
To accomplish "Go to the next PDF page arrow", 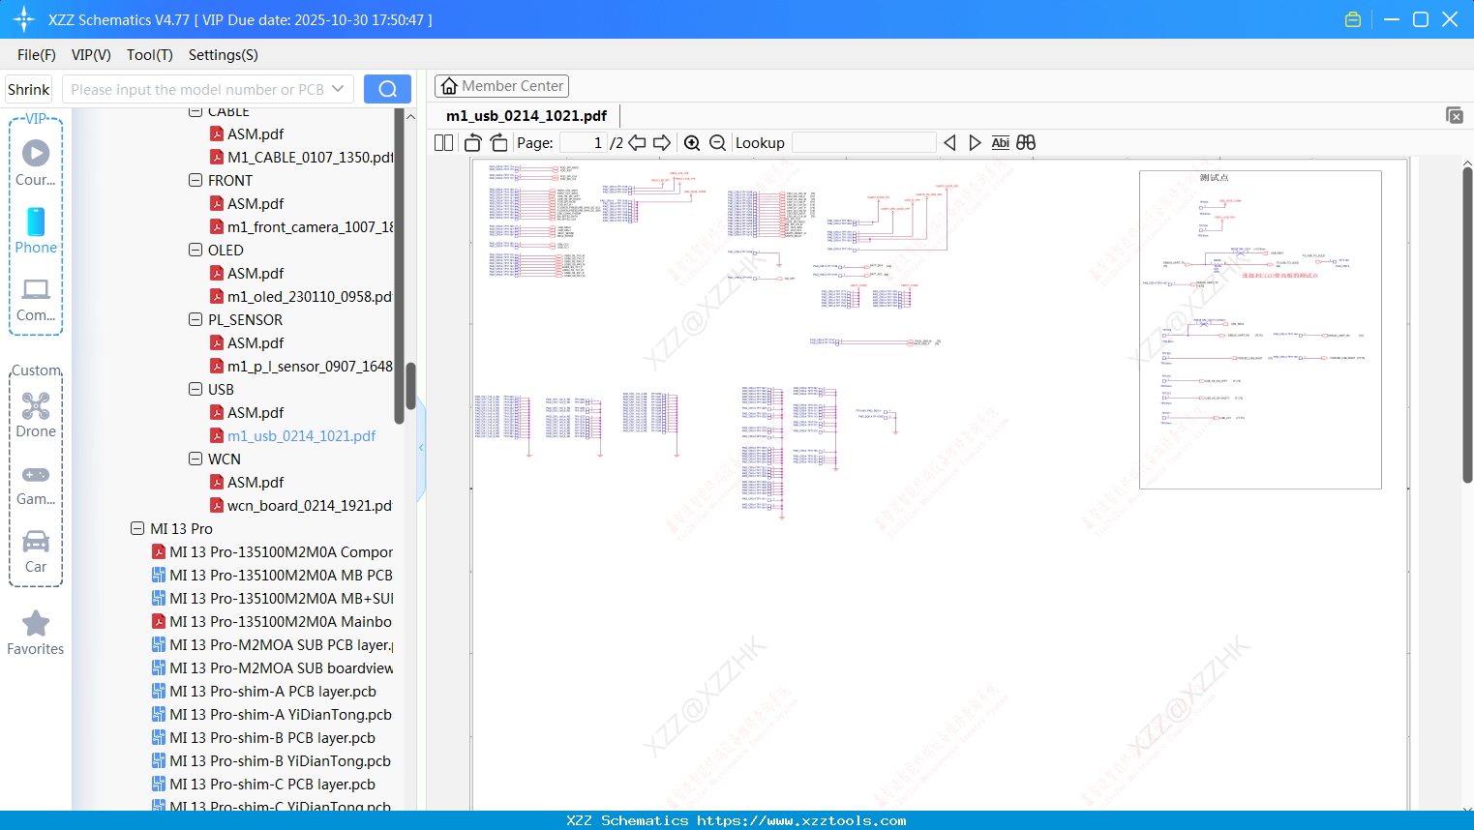I will 662,142.
